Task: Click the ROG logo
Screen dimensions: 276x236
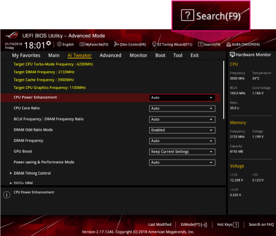Action: (x=12, y=35)
